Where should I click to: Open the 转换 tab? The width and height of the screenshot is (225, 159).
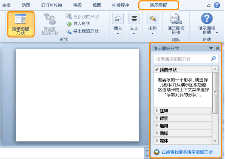point(6,5)
